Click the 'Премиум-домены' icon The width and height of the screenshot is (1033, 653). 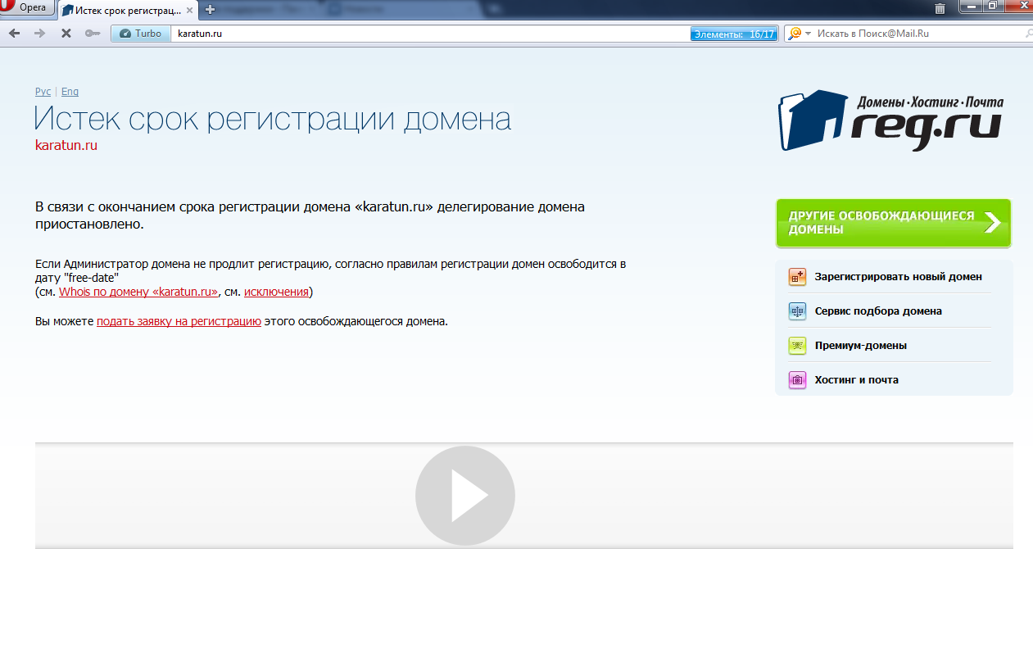[797, 346]
